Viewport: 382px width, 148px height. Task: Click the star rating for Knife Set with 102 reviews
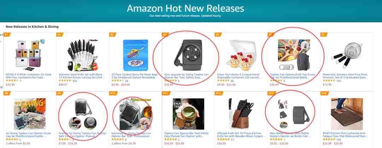(65, 81)
